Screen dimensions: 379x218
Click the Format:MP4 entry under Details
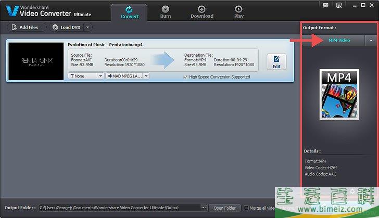click(x=315, y=161)
